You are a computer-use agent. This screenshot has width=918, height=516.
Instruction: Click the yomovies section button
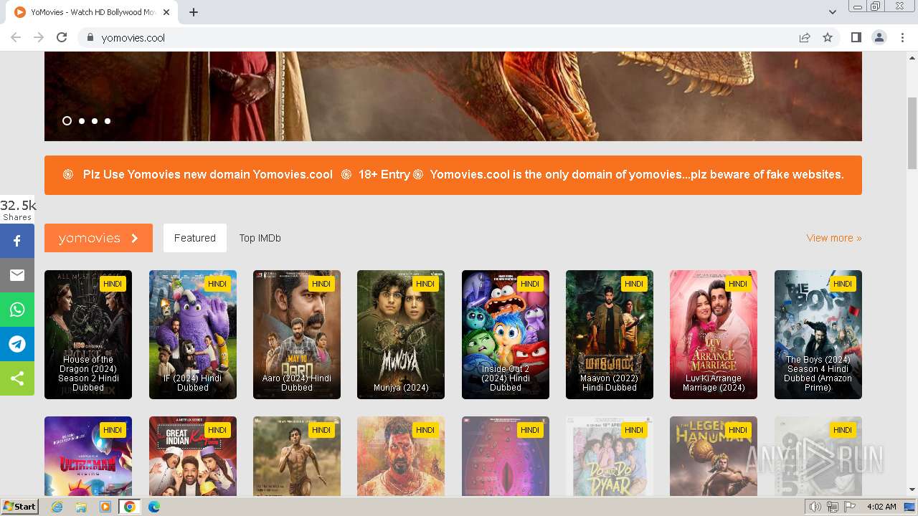[98, 238]
